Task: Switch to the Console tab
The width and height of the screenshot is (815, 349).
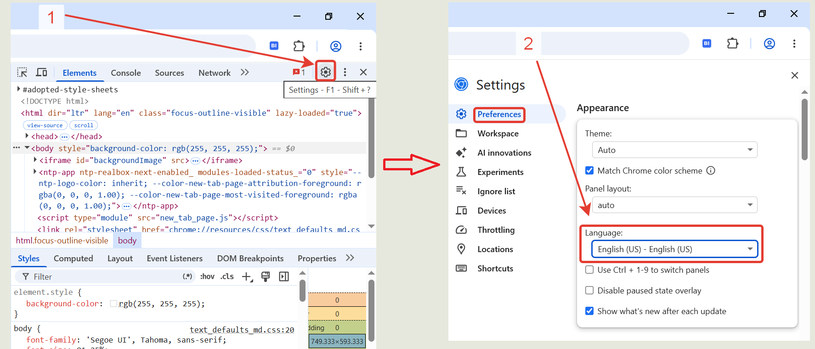Action: tap(126, 73)
